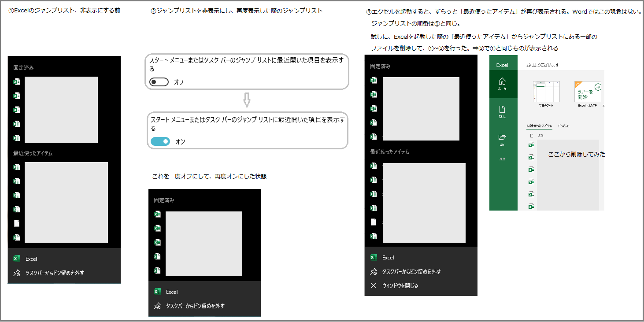The height and width of the screenshot is (322, 644).
Task: Click the blank document icon in the first jump list's recent items
Action: [x=17, y=223]
